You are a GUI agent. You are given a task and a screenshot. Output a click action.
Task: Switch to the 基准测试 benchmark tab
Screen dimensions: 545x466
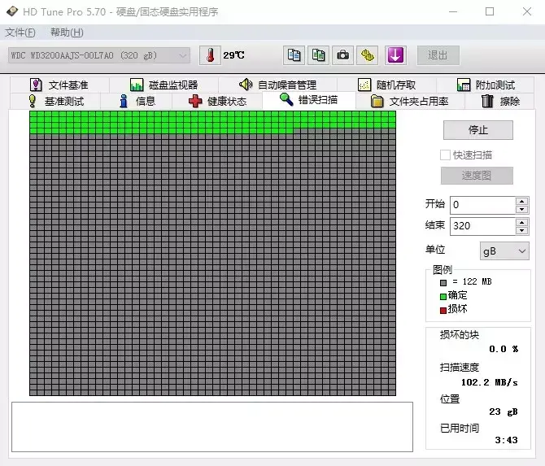55,101
